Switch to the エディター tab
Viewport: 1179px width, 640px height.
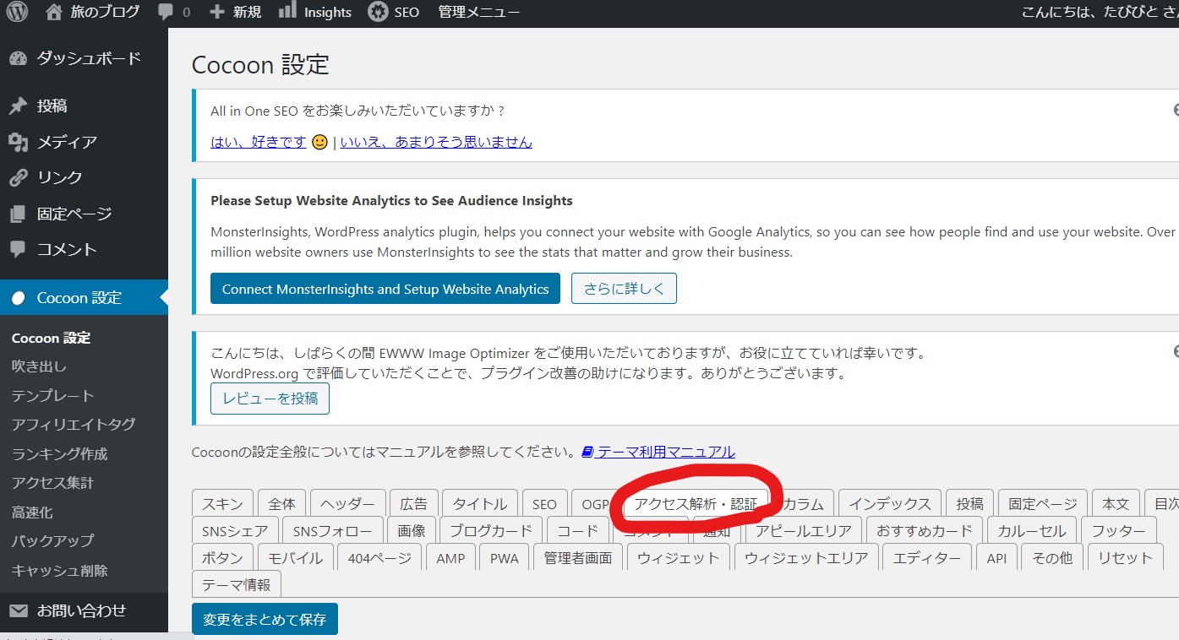(927, 558)
